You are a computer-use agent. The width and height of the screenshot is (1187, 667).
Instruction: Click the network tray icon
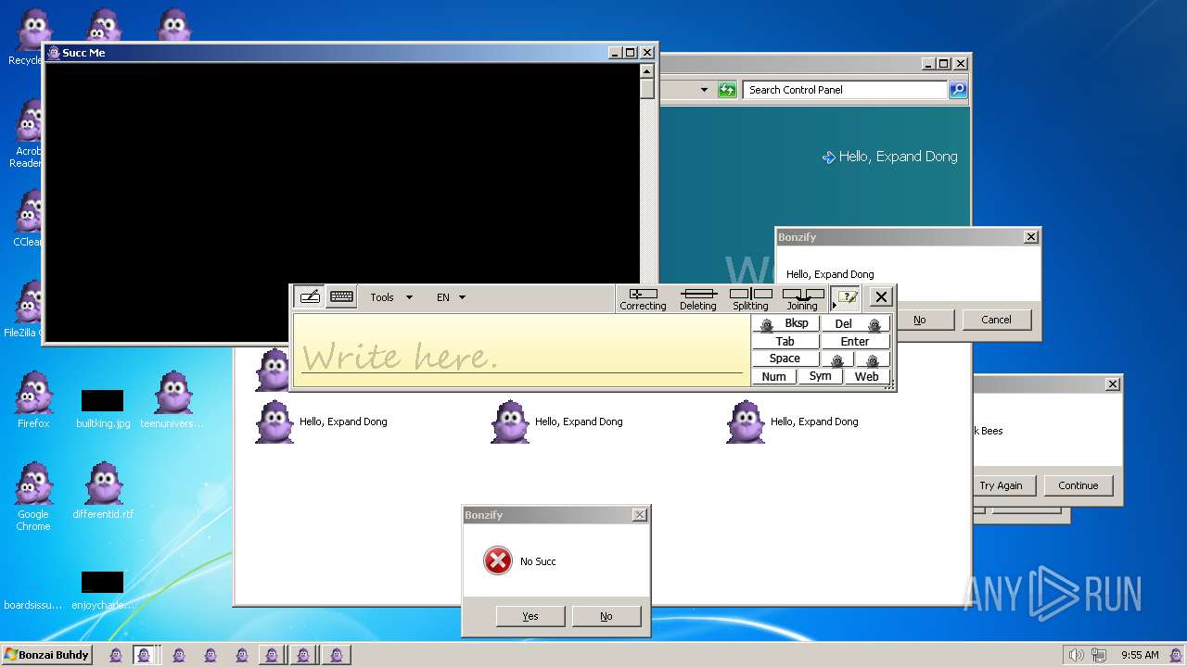(x=1101, y=655)
